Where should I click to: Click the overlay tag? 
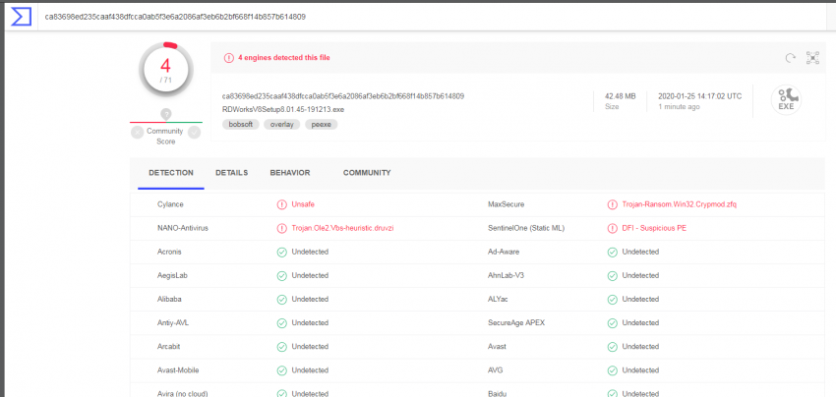[282, 125]
